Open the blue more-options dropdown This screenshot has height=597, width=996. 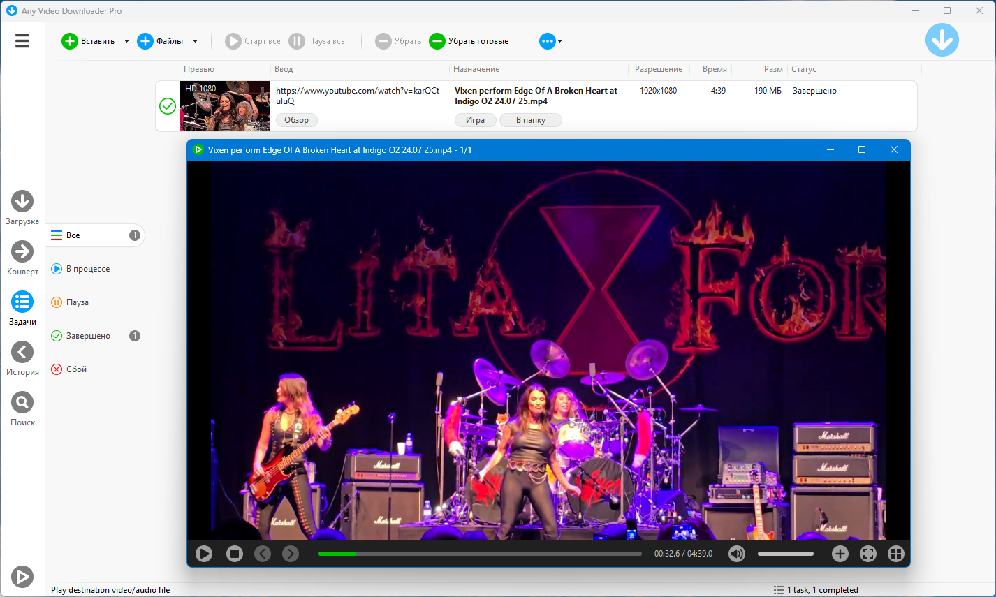tap(550, 41)
